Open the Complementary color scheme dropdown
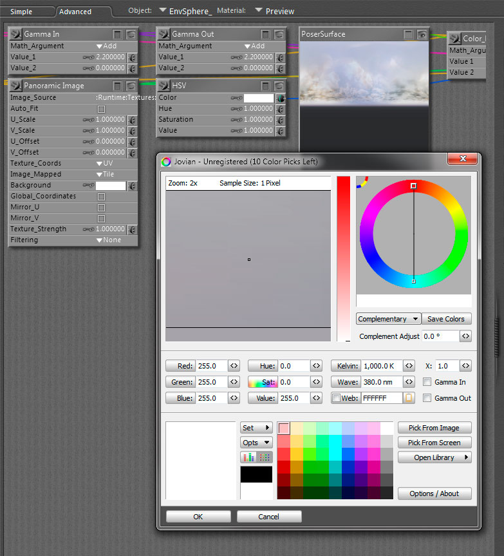The height and width of the screenshot is (556, 504). click(x=388, y=319)
